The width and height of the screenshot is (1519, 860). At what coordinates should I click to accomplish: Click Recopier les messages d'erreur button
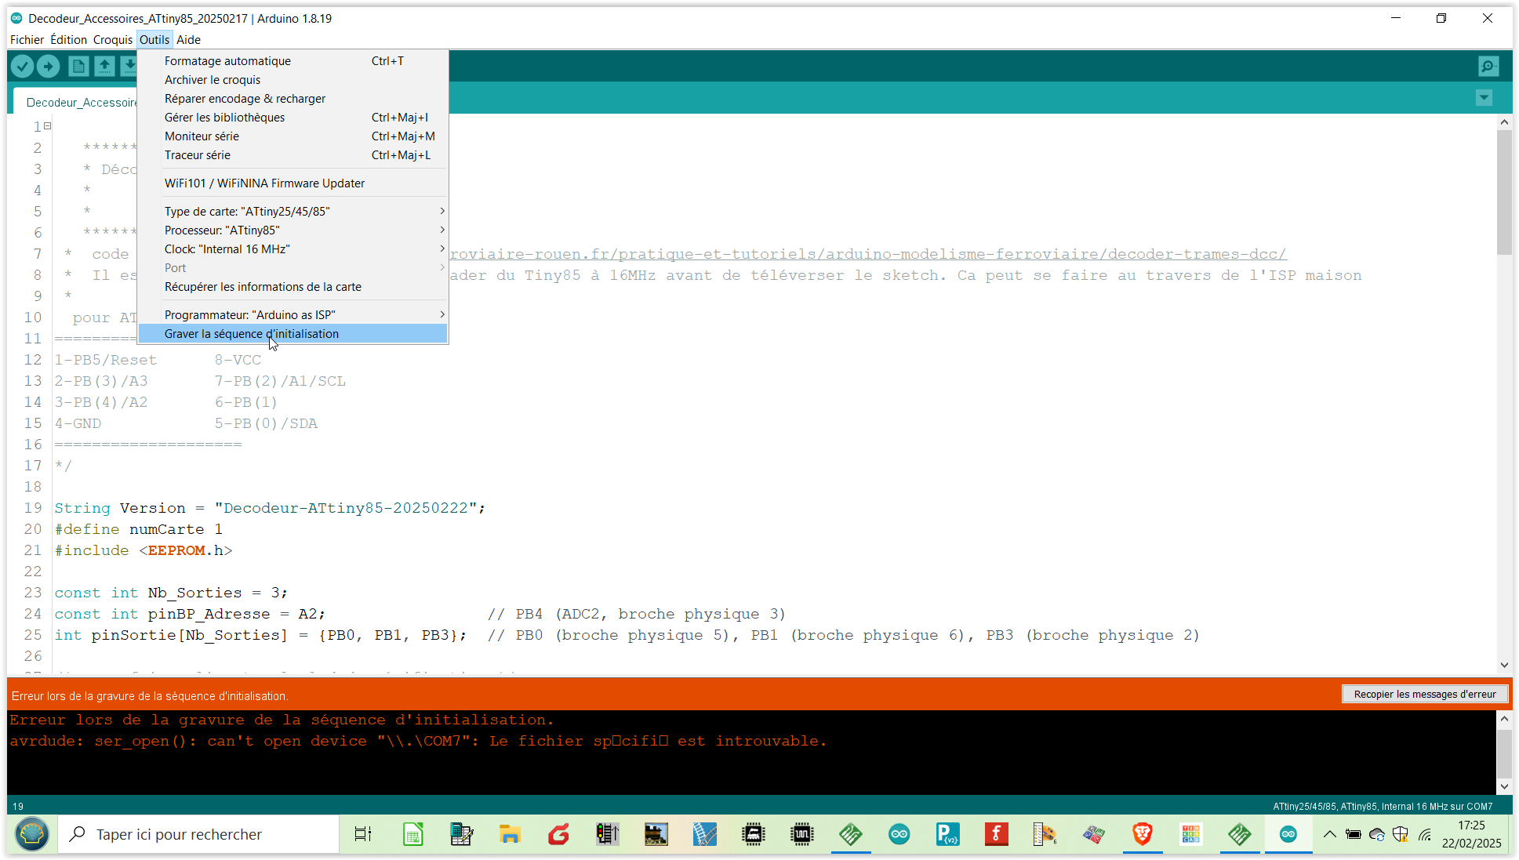[1425, 694]
